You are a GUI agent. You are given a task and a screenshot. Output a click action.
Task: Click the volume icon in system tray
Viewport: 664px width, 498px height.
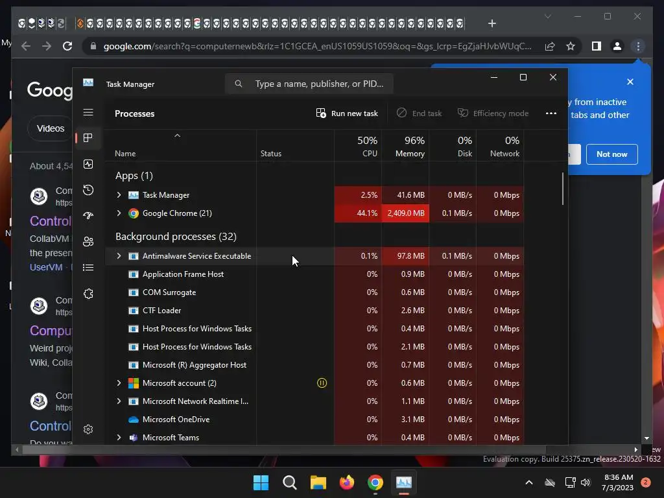[586, 482]
